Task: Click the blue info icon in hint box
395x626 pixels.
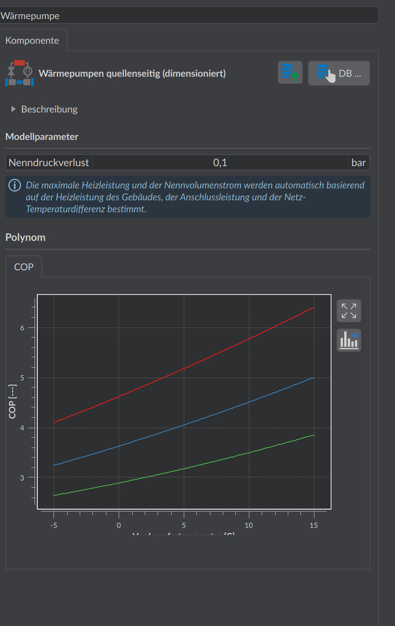Action: click(14, 185)
